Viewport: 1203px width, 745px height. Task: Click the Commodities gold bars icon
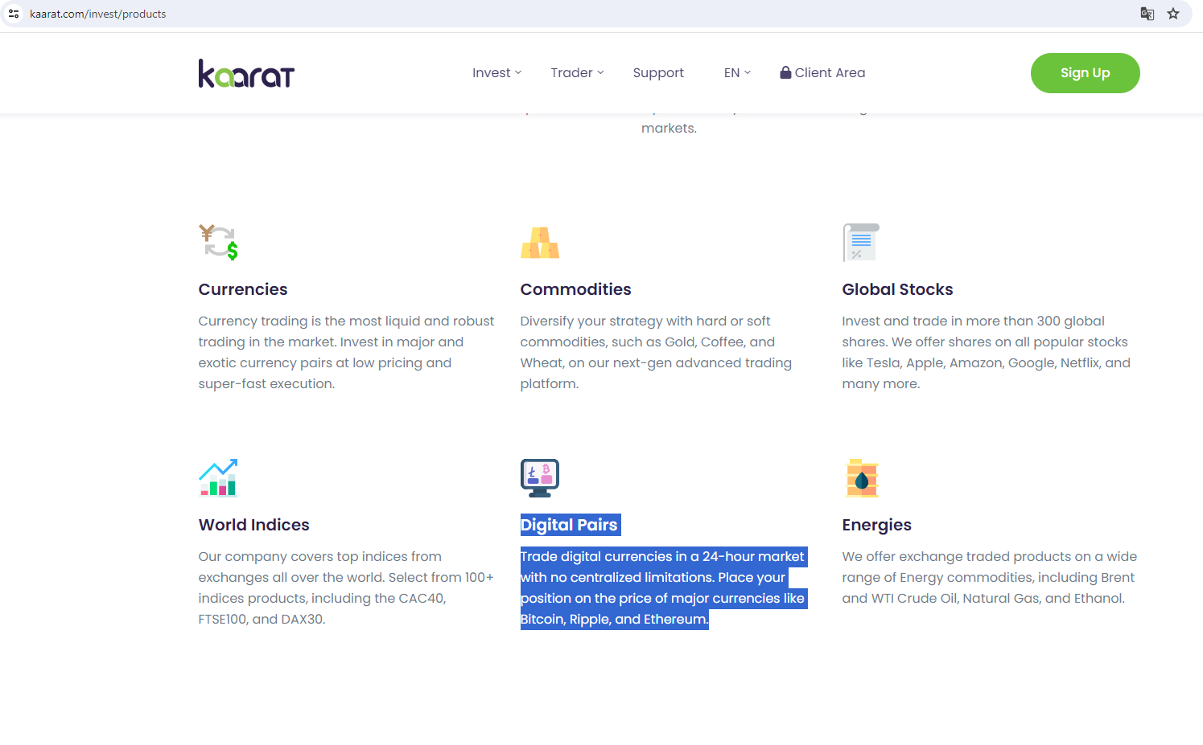pyautogui.click(x=540, y=242)
